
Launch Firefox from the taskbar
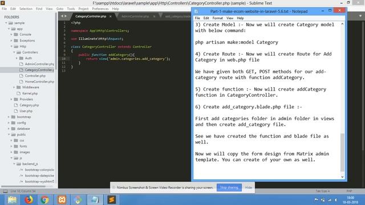pyautogui.click(x=29, y=200)
